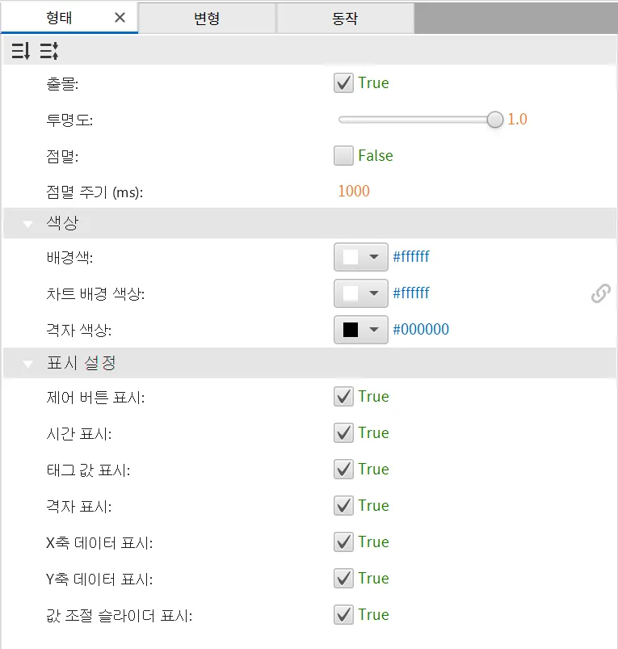Image resolution: width=618 pixels, height=649 pixels.
Task: Click the 점멸 주기 value 1000
Action: coord(354,192)
